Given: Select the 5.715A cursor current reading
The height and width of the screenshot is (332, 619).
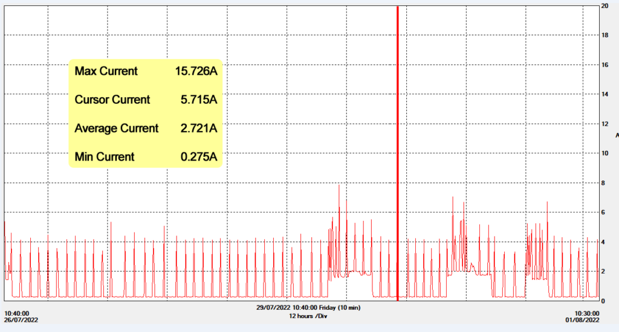Looking at the screenshot, I should click(198, 100).
